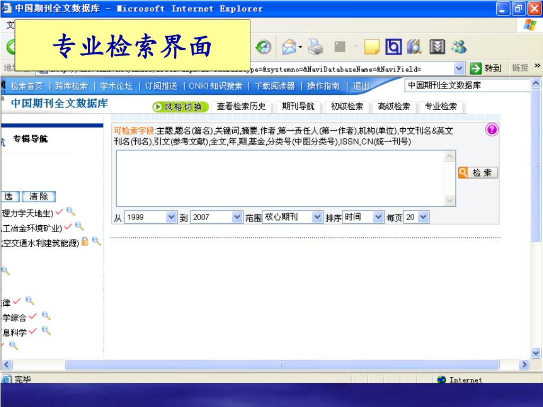
Task: Click magnifier next to 学综合
Action: [47, 316]
